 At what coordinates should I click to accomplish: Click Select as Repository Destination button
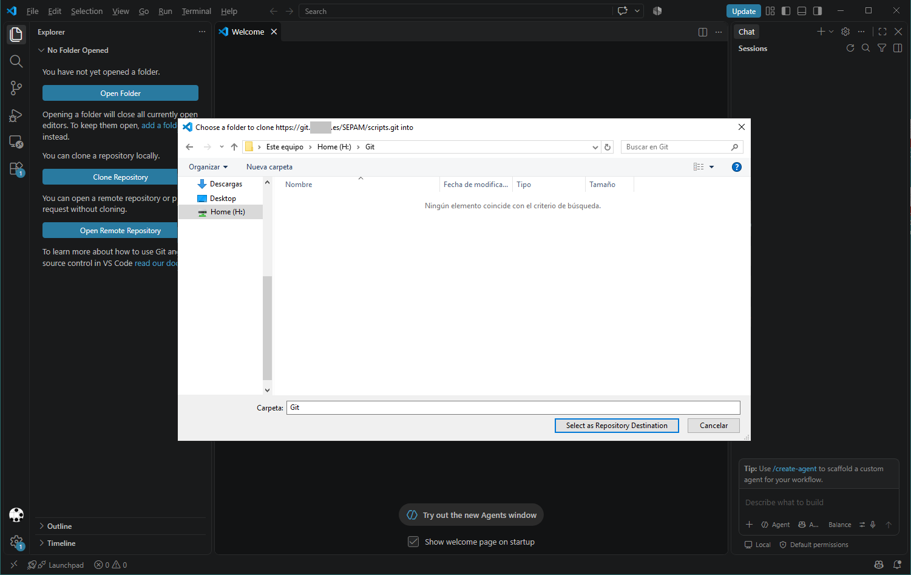[617, 426]
